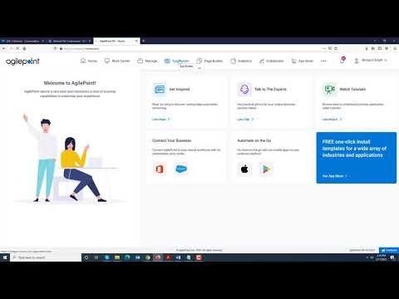Open the notifications bell icon
This screenshot has width=399, height=299.
pyautogui.click(x=342, y=60)
